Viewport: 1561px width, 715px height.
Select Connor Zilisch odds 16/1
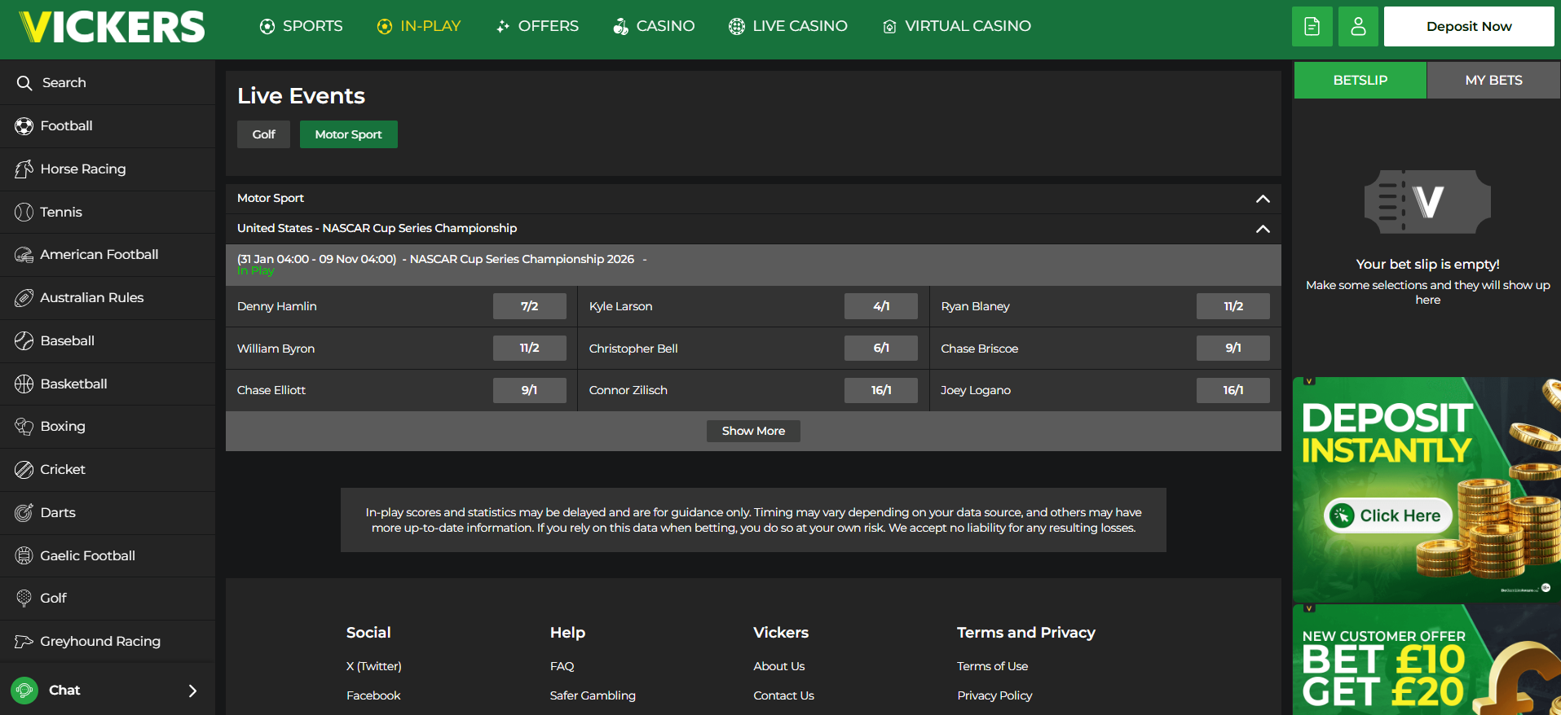click(881, 390)
